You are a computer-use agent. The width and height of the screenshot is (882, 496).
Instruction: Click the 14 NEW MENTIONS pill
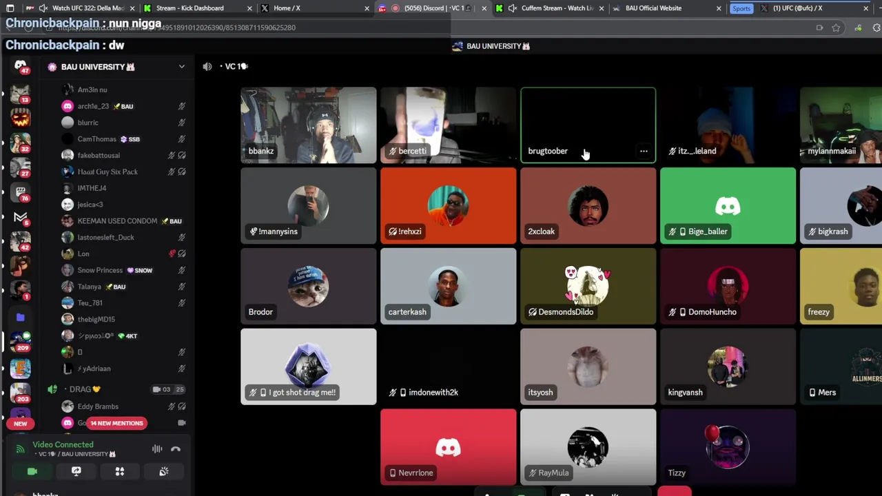(x=116, y=423)
